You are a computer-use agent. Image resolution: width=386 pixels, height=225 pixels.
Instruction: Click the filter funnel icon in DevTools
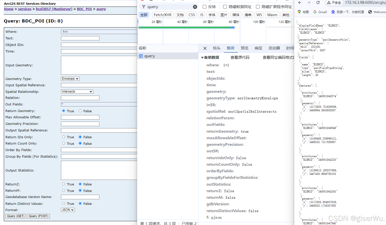[x=144, y=7]
